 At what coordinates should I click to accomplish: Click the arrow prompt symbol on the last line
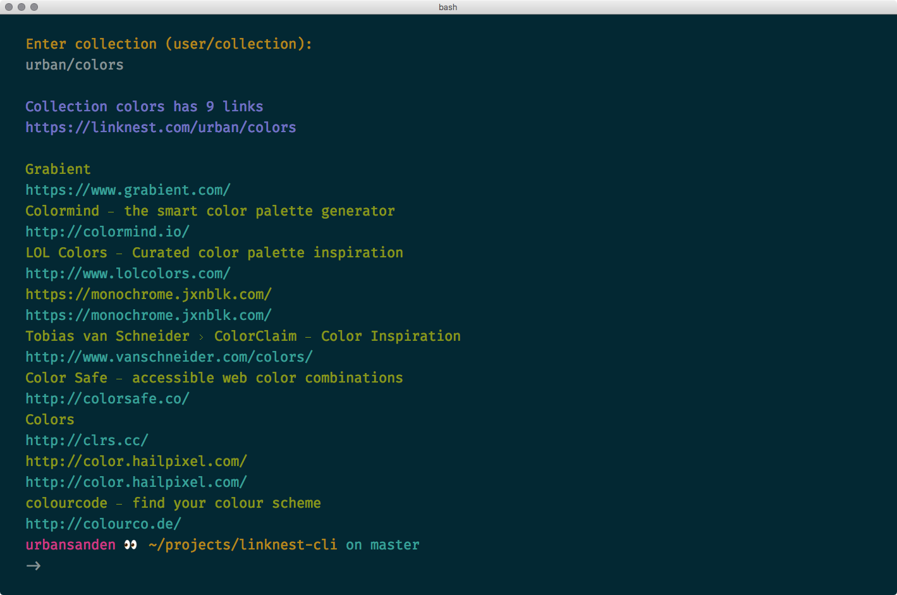click(x=34, y=565)
